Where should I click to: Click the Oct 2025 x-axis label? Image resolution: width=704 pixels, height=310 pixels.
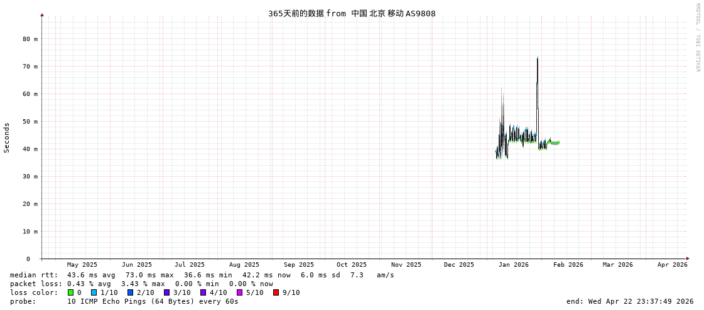pyautogui.click(x=351, y=265)
